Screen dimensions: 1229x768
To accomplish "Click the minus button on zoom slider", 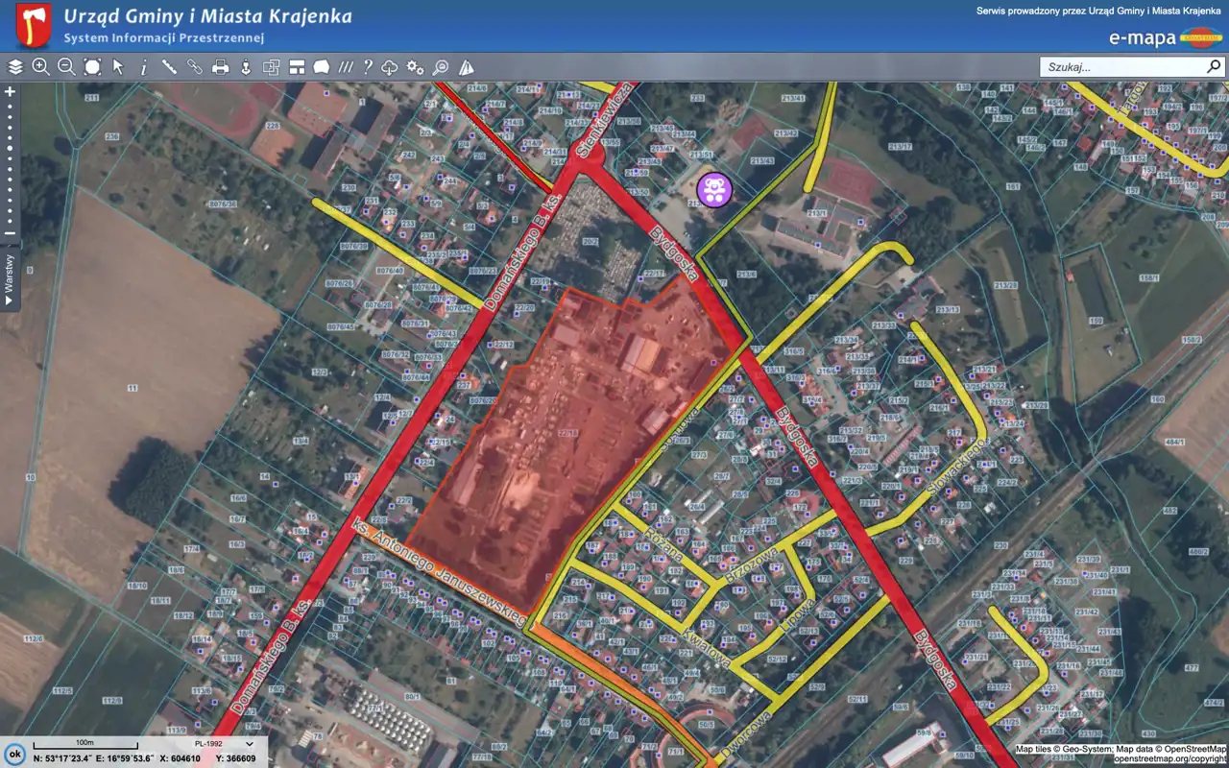I will point(10,233).
